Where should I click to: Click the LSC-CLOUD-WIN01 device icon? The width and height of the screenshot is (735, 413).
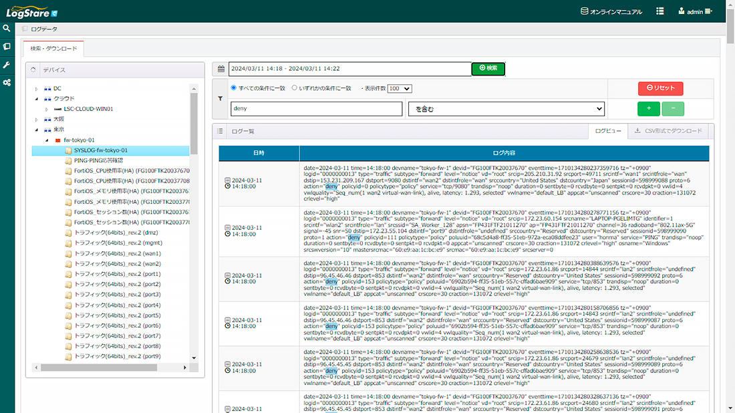point(57,109)
